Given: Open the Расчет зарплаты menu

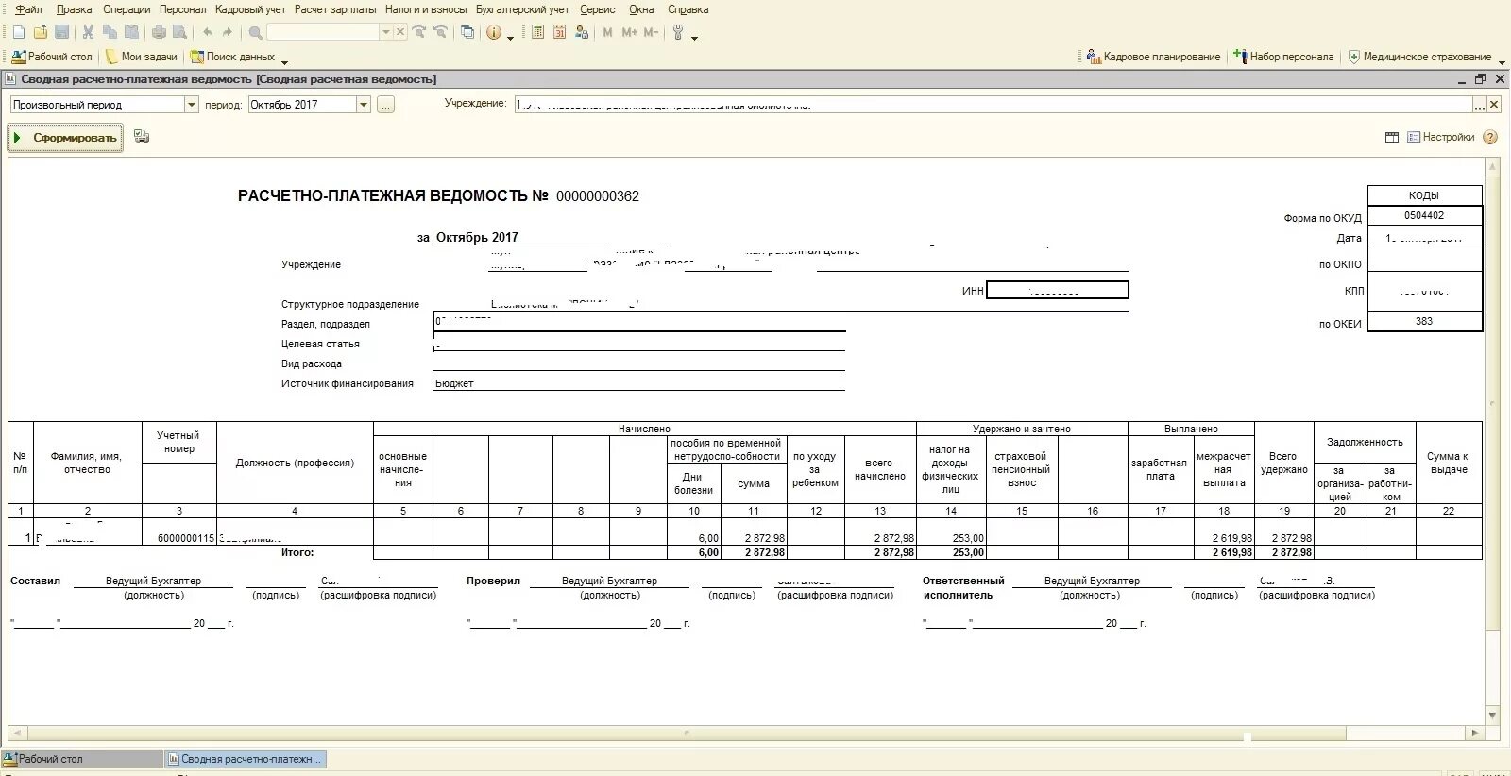Looking at the screenshot, I should [x=335, y=9].
